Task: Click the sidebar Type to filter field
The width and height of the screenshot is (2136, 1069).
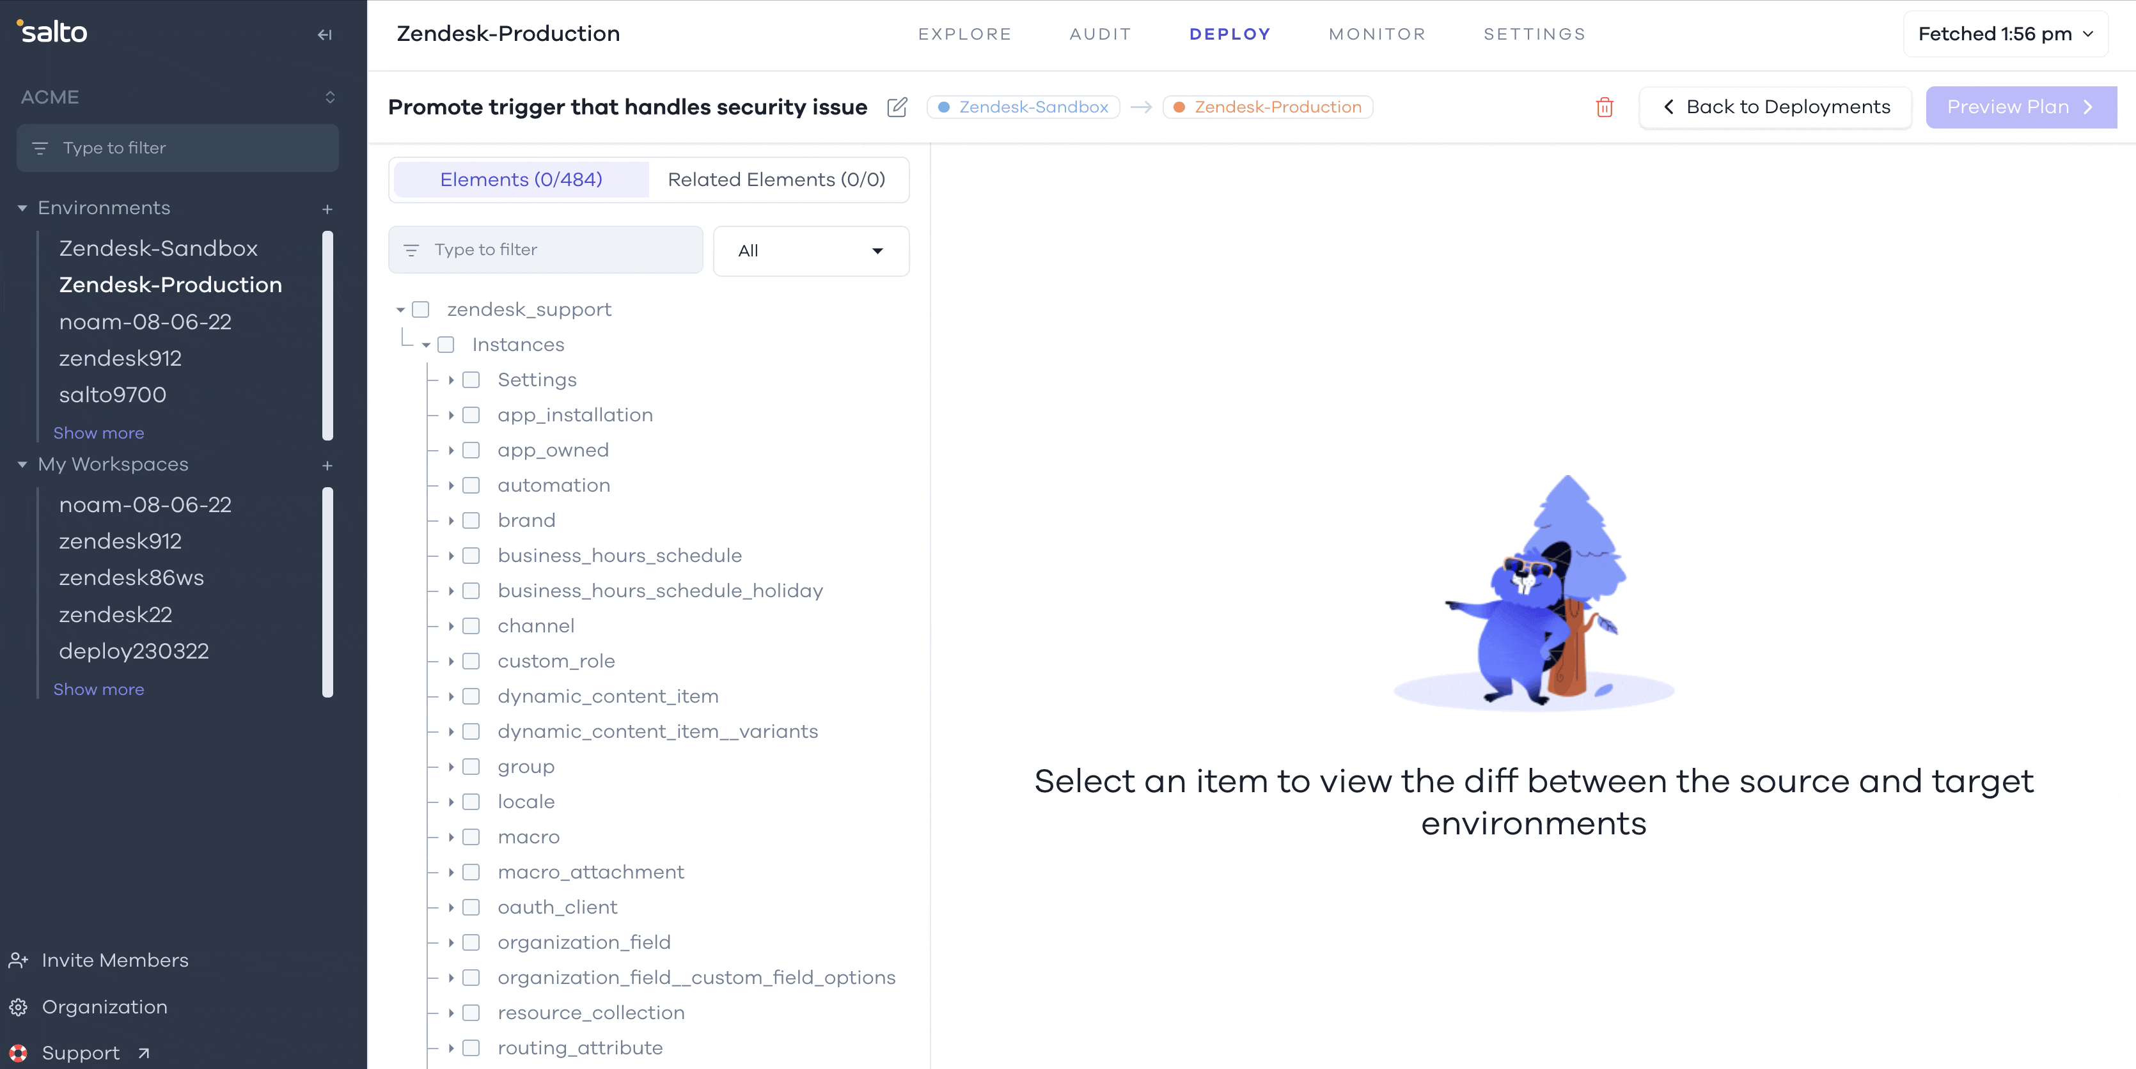Action: [x=177, y=148]
